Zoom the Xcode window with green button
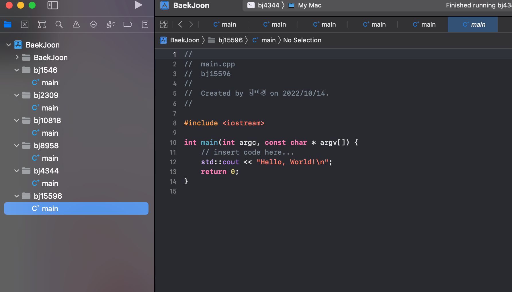This screenshot has width=512, height=292. [32, 5]
